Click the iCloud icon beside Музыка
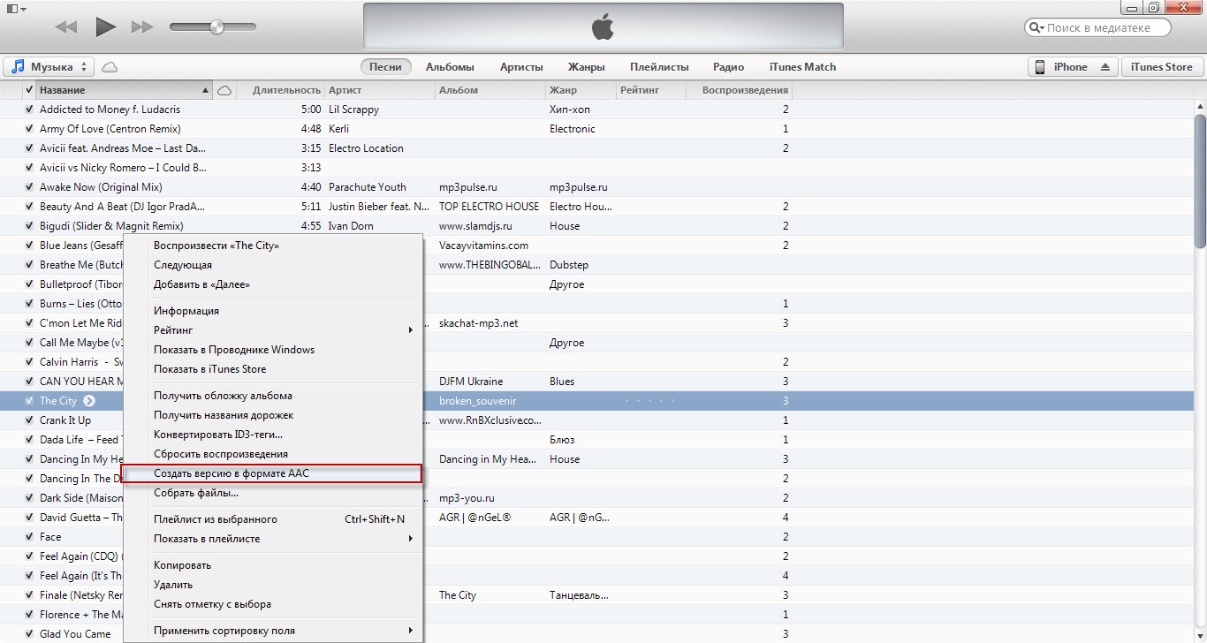 [110, 67]
